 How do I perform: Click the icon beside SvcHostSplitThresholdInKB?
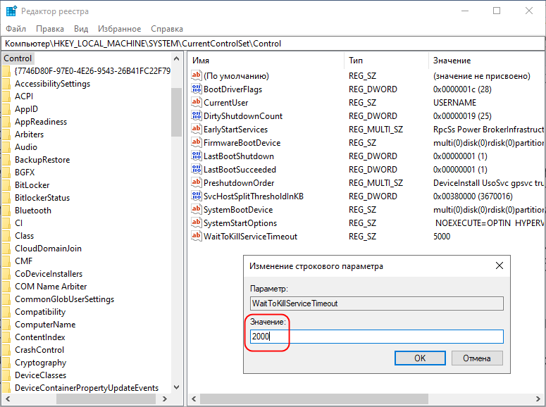coord(197,196)
